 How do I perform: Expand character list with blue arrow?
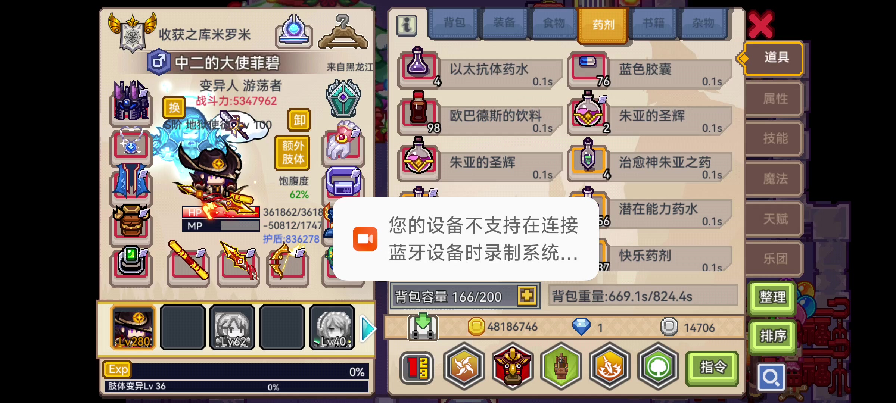tap(367, 328)
